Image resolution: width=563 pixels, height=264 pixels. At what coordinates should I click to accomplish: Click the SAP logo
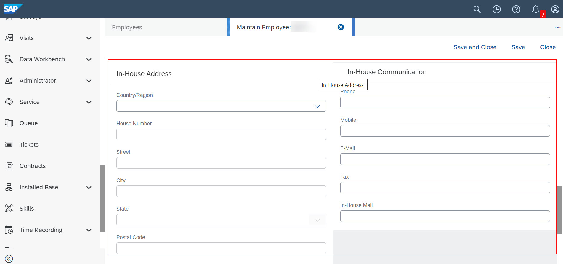click(13, 9)
